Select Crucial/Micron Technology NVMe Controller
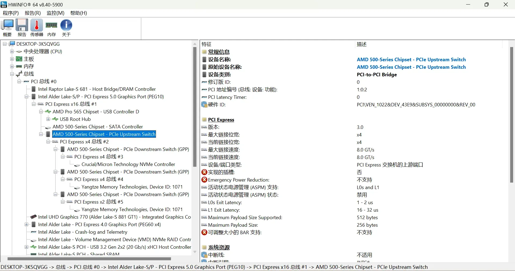Image resolution: width=515 pixels, height=271 pixels. (x=128, y=164)
